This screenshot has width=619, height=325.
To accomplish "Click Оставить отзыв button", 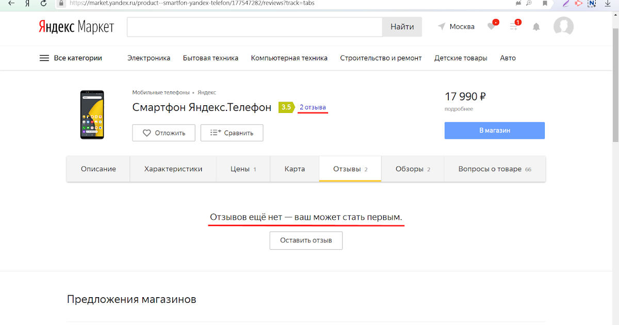I will coord(306,240).
